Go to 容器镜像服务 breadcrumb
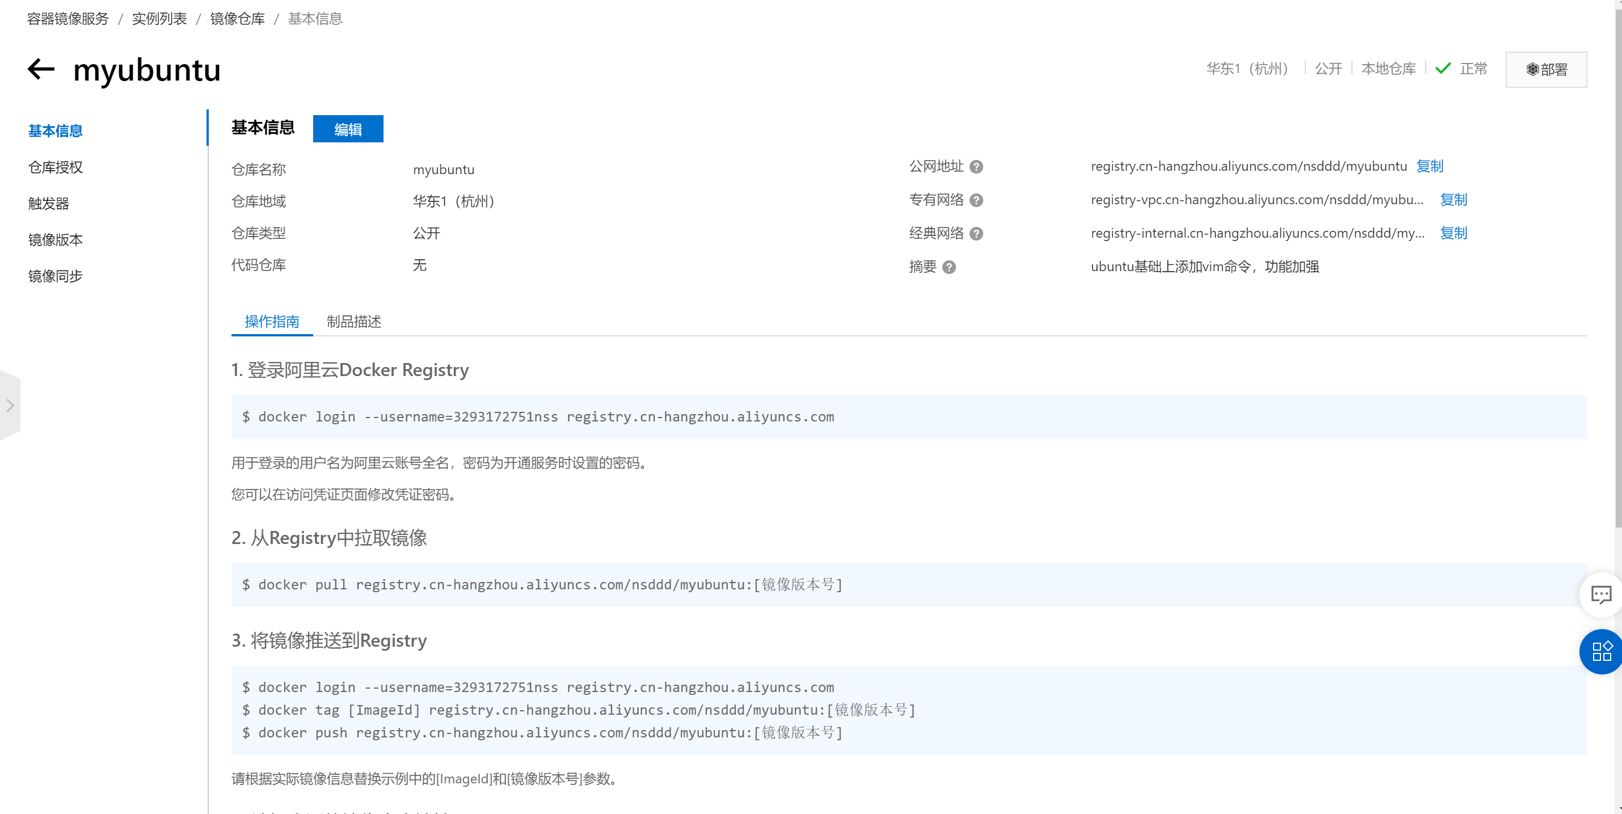The width and height of the screenshot is (1622, 814). [x=68, y=19]
